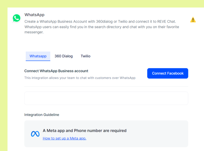Open the 360 Dialog tab
This screenshot has height=151, width=204.
[x=64, y=56]
